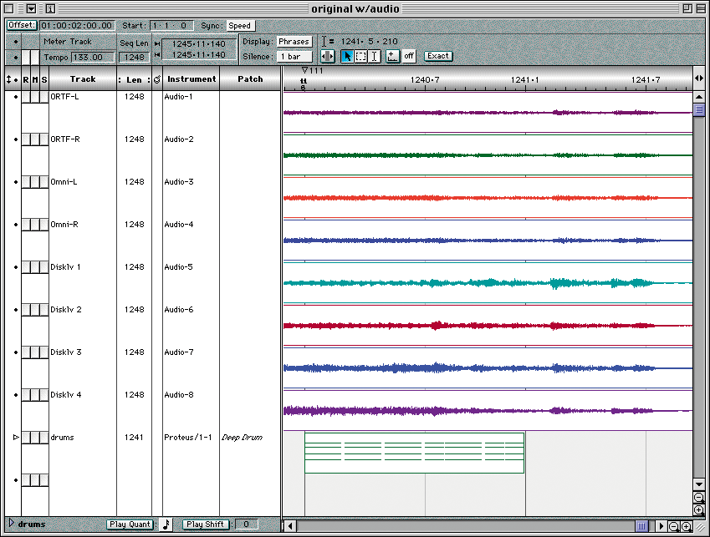Click the Play Shift button

pyautogui.click(x=206, y=524)
